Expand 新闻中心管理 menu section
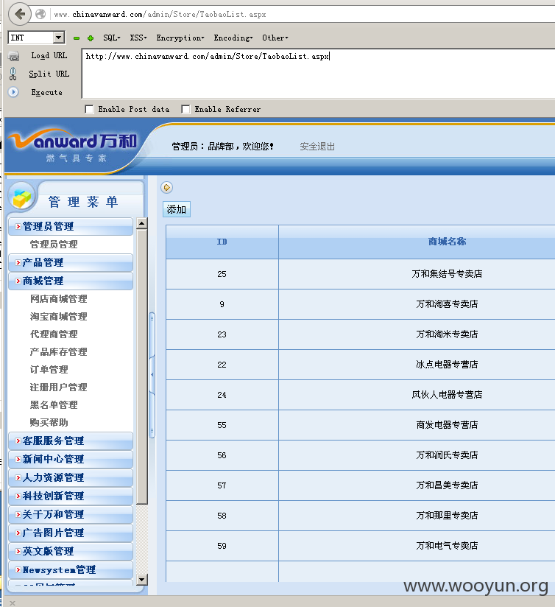Image resolution: width=555 pixels, height=607 pixels. (x=71, y=459)
